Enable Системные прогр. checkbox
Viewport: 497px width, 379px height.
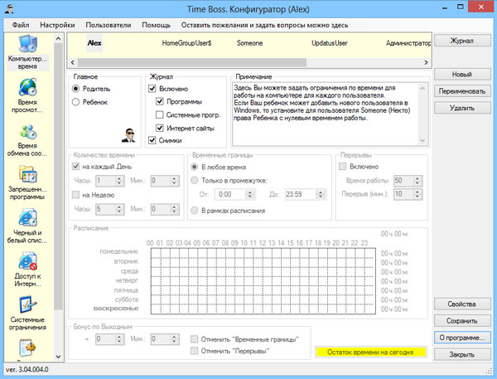161,114
